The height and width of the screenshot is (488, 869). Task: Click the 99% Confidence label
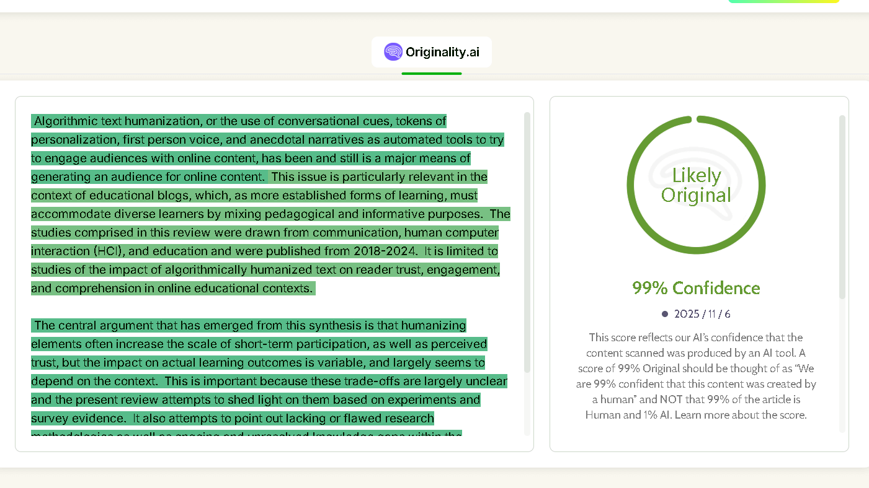[x=695, y=288]
